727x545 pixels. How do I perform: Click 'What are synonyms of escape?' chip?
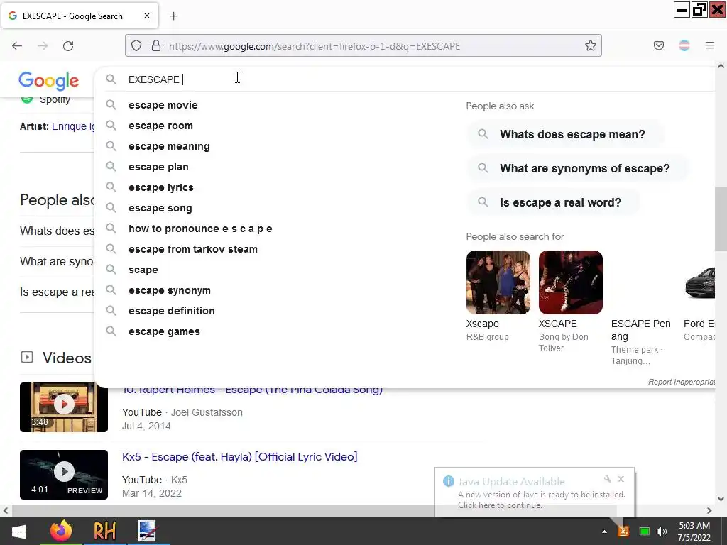click(577, 168)
